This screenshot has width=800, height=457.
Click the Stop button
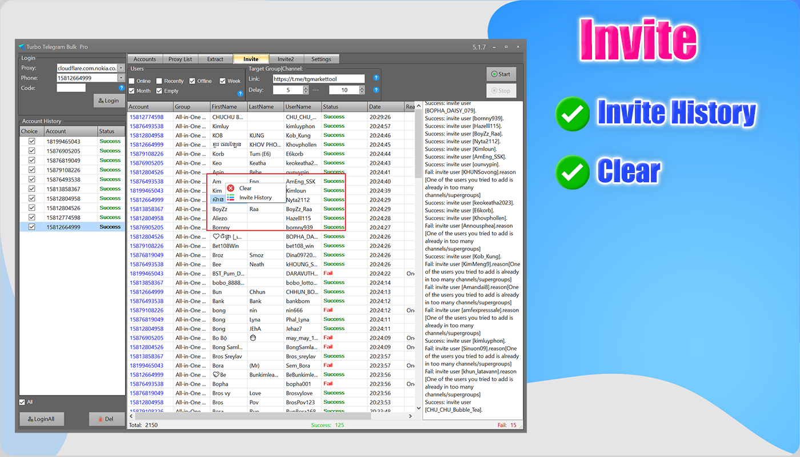pyautogui.click(x=501, y=91)
